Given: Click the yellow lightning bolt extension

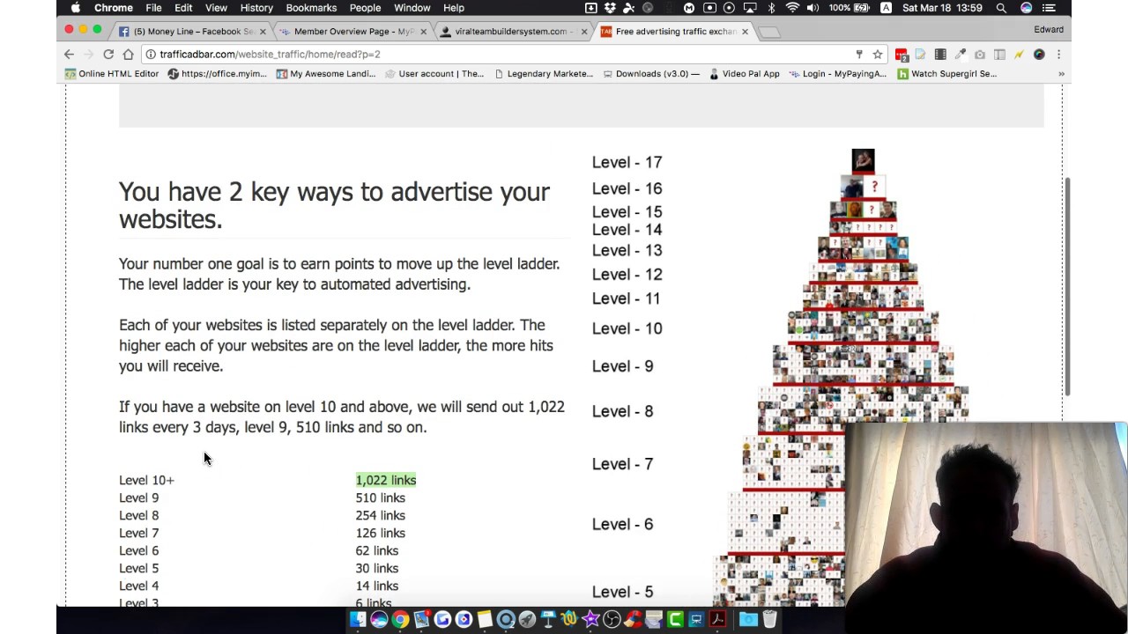Looking at the screenshot, I should pos(1019,55).
